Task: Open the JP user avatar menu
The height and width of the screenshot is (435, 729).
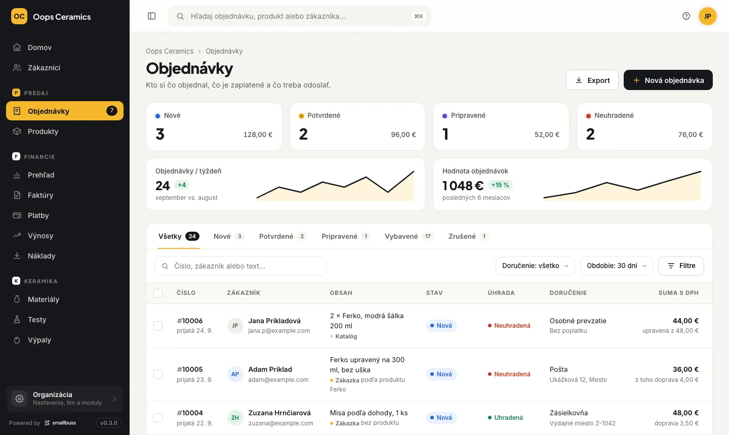Action: coord(707,16)
